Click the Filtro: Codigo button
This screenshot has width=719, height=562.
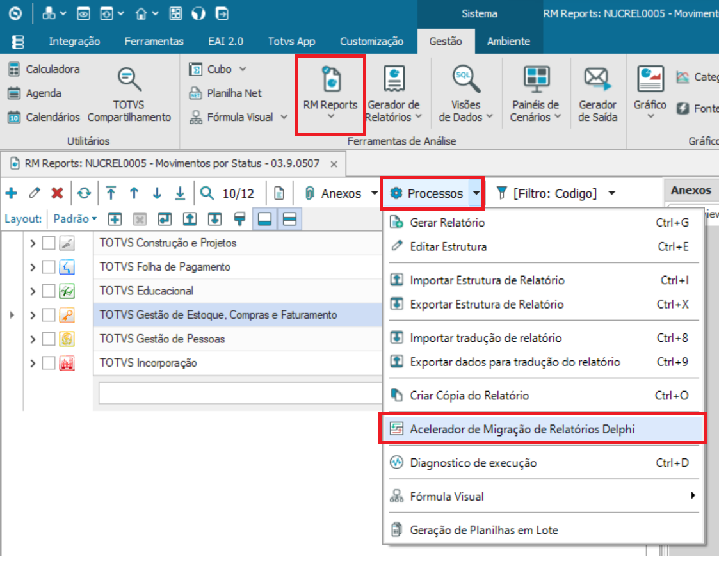pos(548,193)
